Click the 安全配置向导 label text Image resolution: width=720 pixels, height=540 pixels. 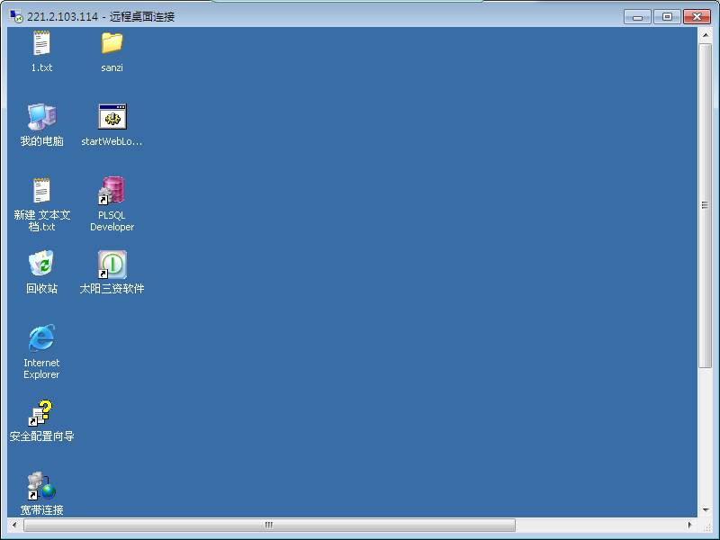pos(41,436)
